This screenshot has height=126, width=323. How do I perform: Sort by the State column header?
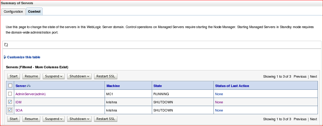158,86
